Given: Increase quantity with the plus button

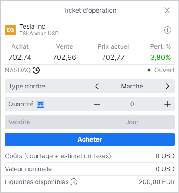Looking at the screenshot, I should pos(167,104).
